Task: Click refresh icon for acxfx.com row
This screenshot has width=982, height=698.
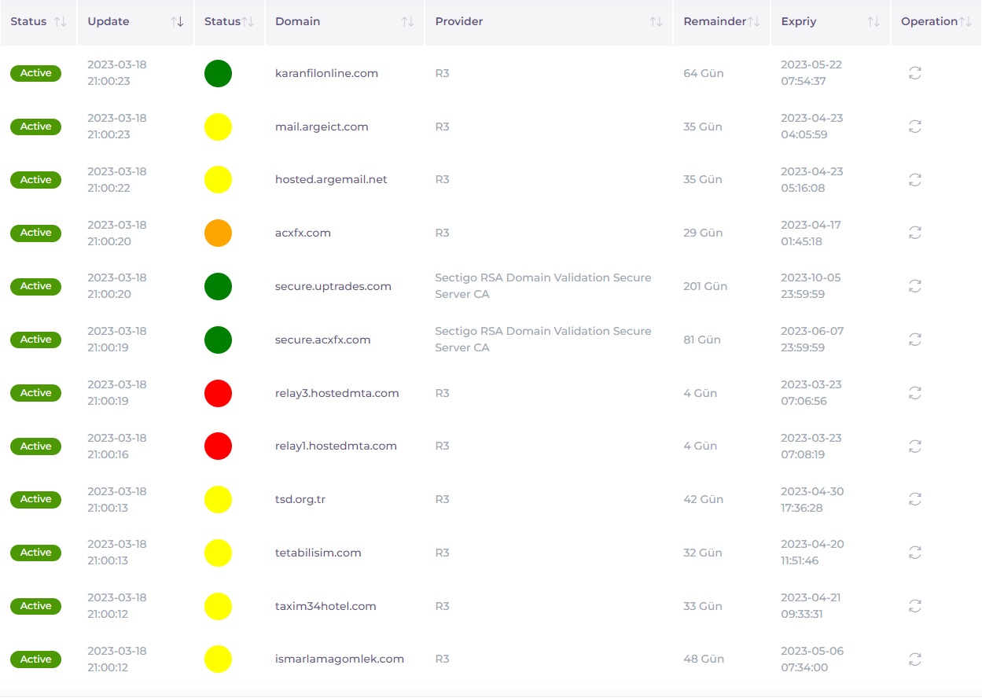Action: click(x=914, y=233)
